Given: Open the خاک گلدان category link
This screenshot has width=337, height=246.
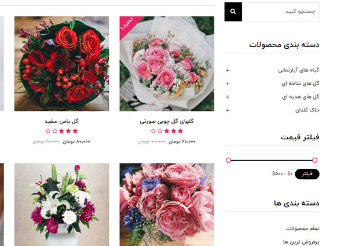Looking at the screenshot, I should [307, 110].
